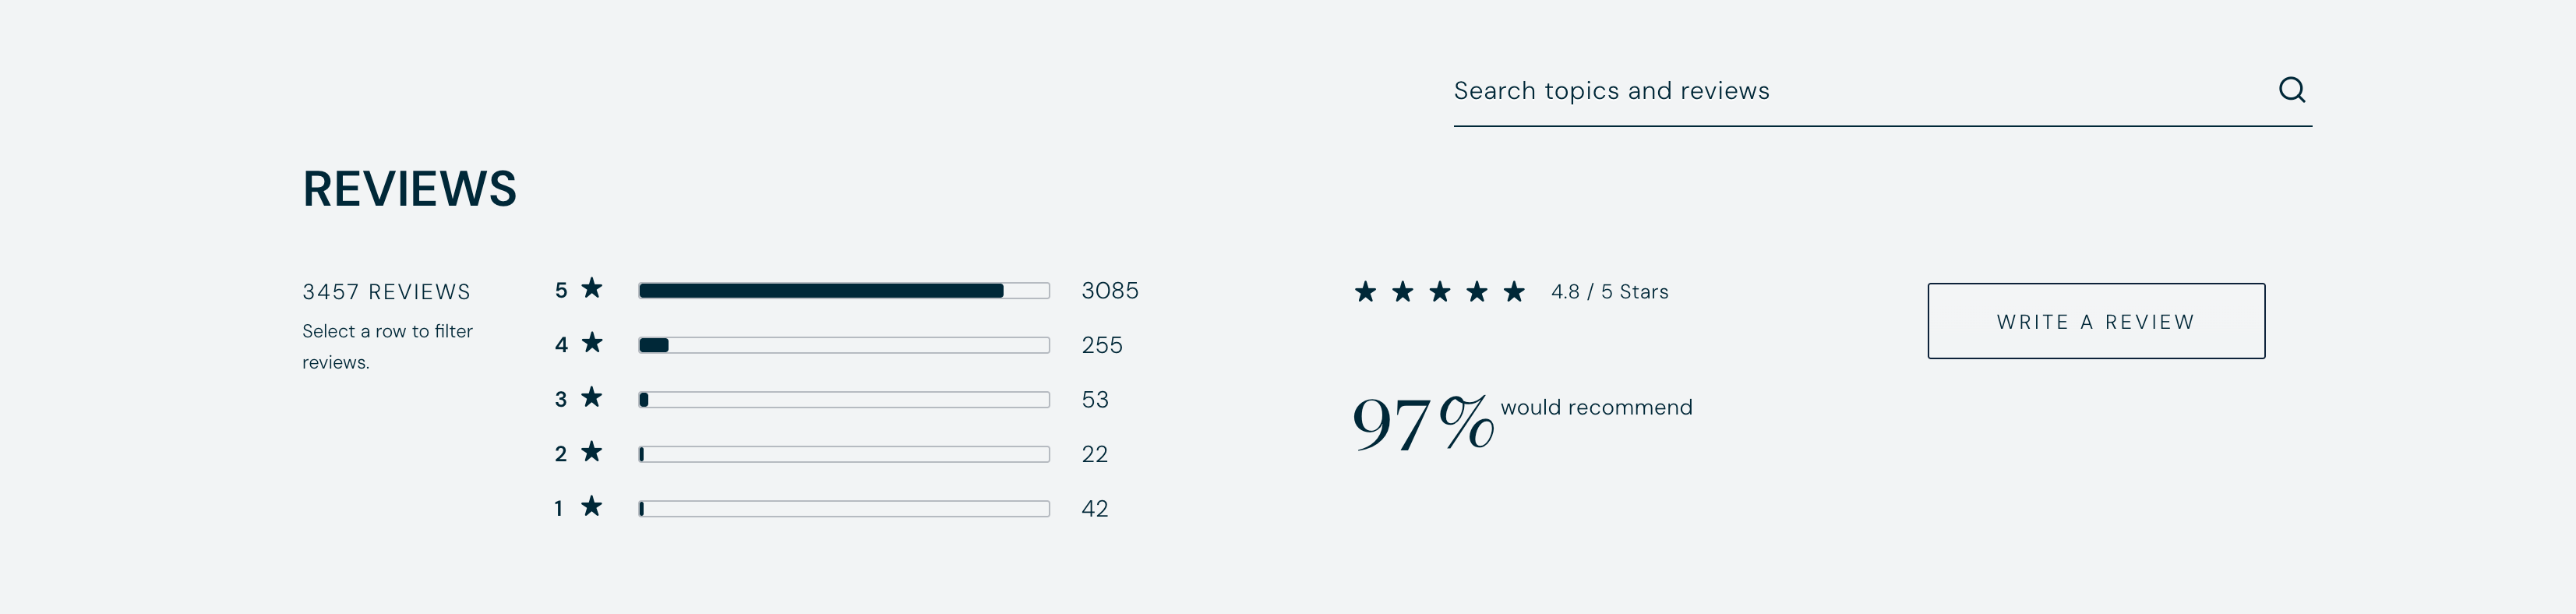The width and height of the screenshot is (2576, 614).
Task: Select the 3-star rating bar
Action: [x=844, y=400]
